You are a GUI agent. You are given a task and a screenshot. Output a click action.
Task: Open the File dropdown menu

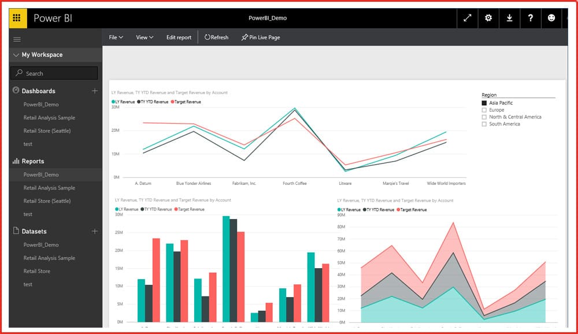click(116, 38)
